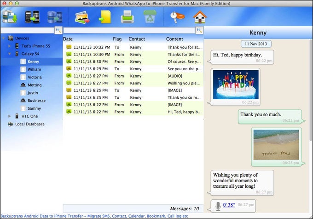Click the recycle bin delete toolbar icon
This screenshot has width=313, height=219.
tap(150, 17)
